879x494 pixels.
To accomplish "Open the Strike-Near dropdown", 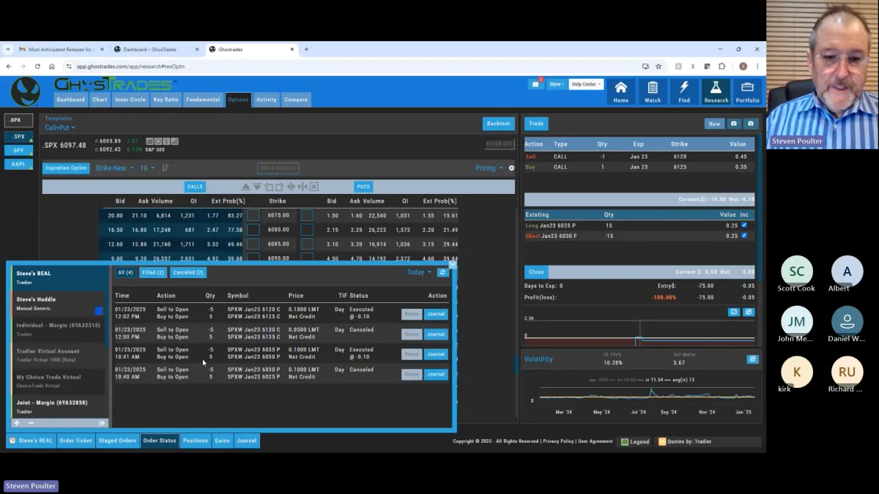I will click(x=114, y=168).
